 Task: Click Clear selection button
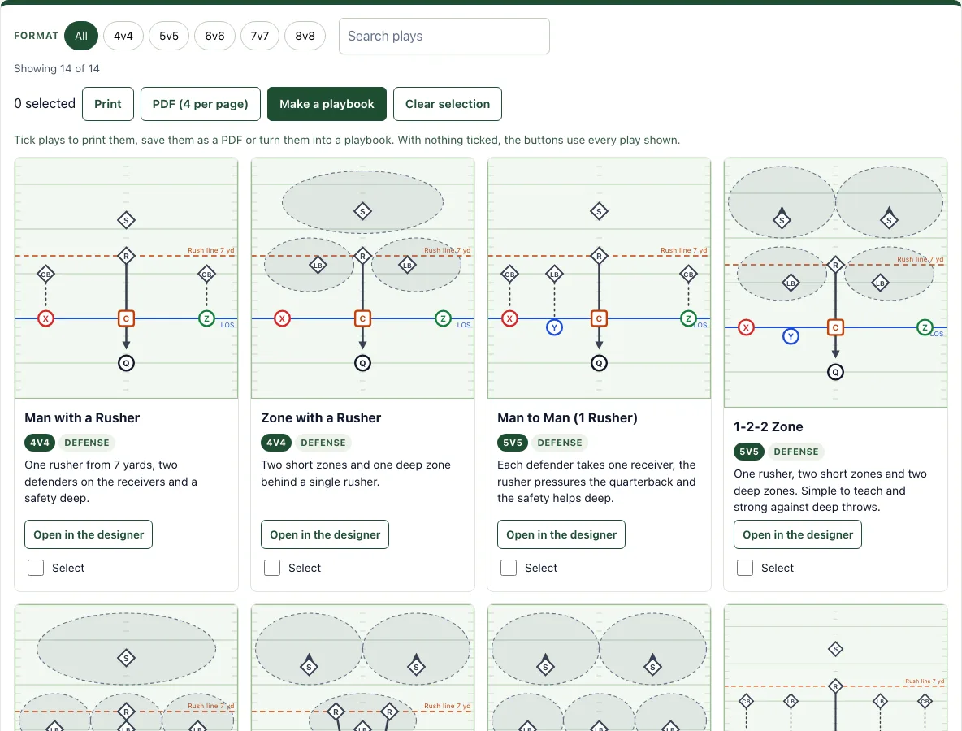coord(448,104)
